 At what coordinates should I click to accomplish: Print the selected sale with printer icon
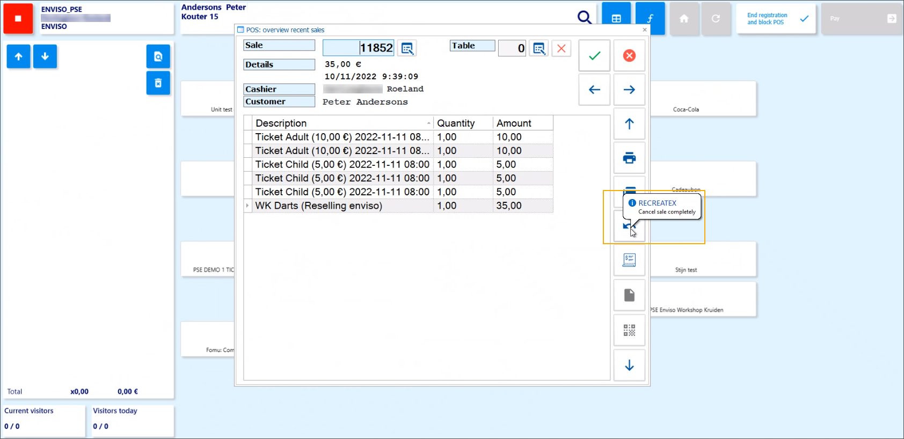629,158
